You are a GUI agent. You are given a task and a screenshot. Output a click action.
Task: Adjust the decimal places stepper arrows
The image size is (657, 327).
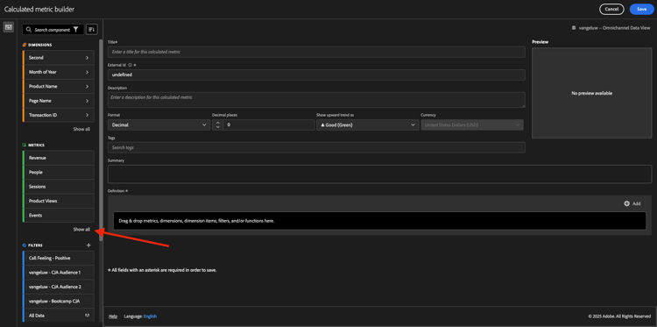coord(218,125)
